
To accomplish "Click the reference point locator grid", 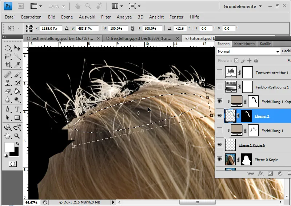I will (29, 28).
